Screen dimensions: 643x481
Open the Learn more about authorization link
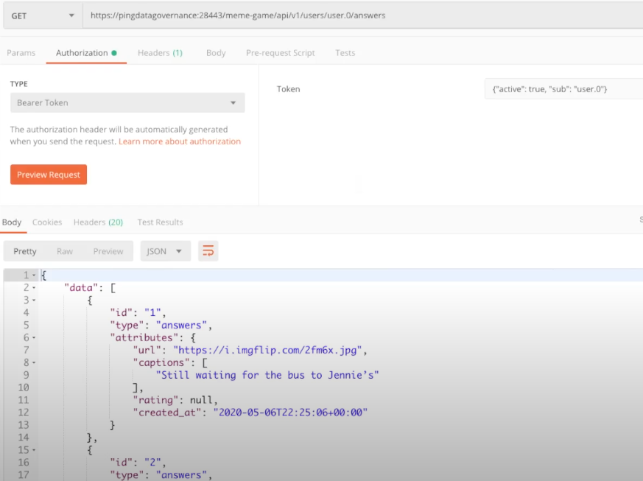180,141
